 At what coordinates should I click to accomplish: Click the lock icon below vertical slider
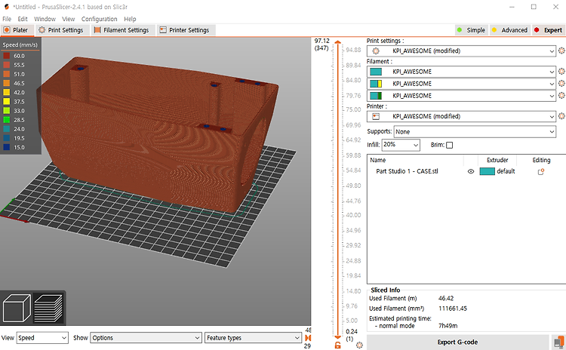click(x=337, y=345)
